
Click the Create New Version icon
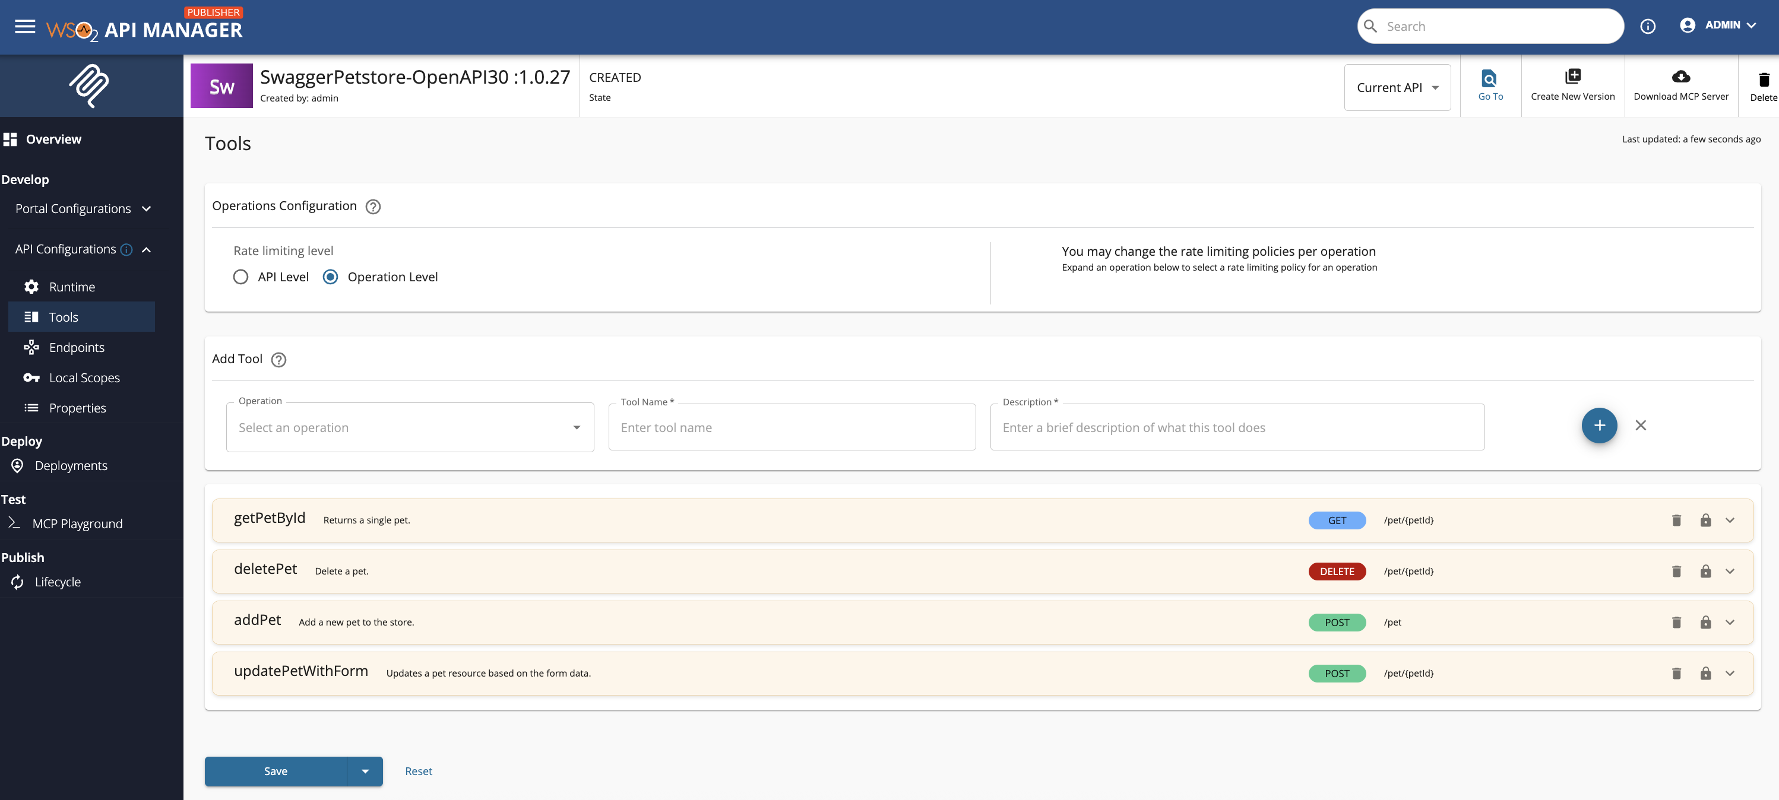tap(1572, 77)
